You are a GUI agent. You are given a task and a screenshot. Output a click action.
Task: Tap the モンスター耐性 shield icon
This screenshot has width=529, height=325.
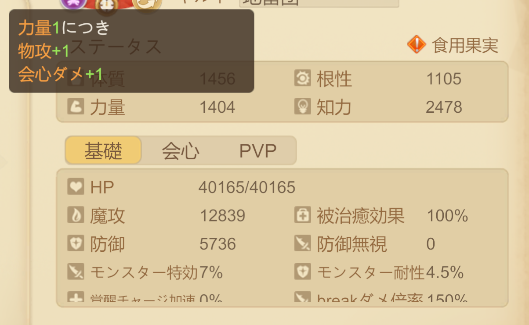pos(303,272)
